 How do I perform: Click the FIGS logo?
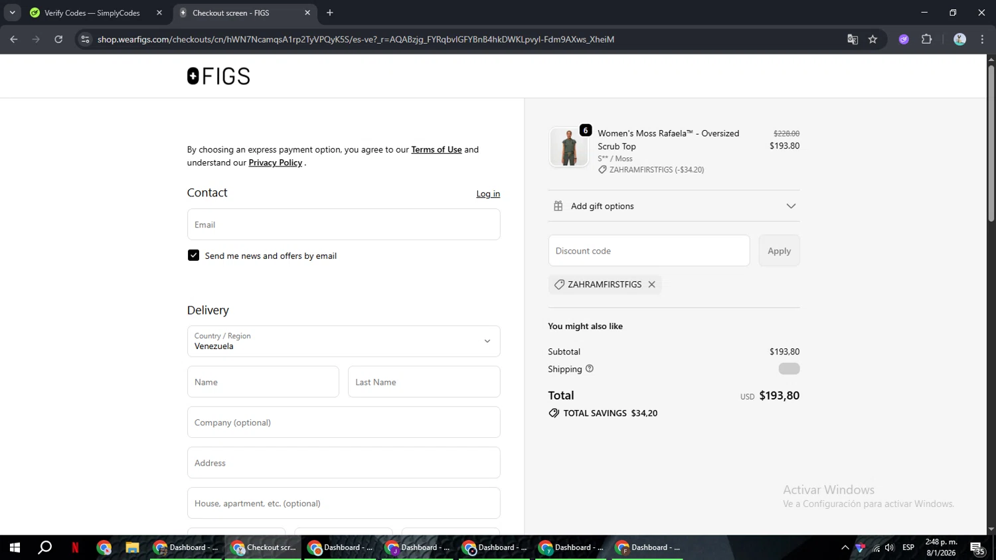tap(218, 76)
